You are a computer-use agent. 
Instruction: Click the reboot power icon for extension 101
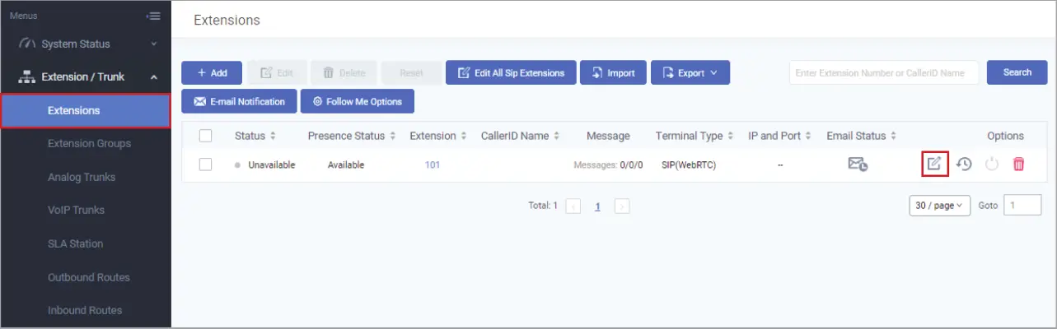992,164
